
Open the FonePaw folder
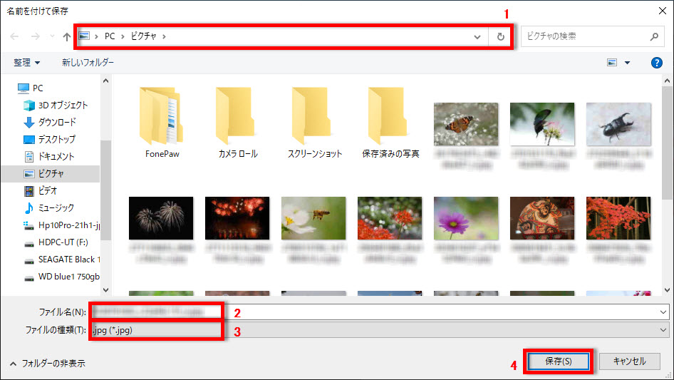click(161, 116)
